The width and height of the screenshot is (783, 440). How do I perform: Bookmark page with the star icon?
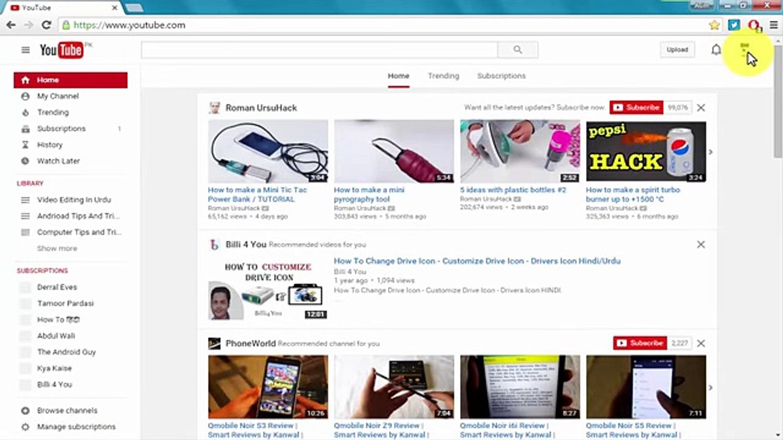[714, 25]
